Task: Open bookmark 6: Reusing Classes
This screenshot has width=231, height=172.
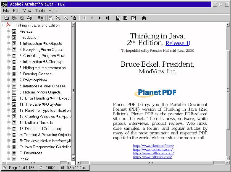Action: [35, 74]
